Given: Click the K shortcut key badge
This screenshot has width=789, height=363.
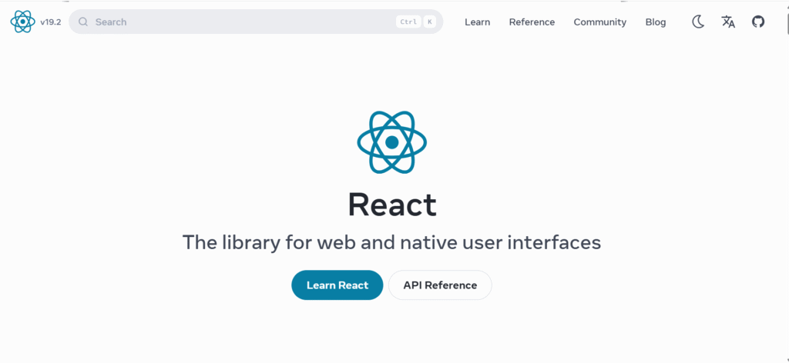Looking at the screenshot, I should click(x=429, y=22).
